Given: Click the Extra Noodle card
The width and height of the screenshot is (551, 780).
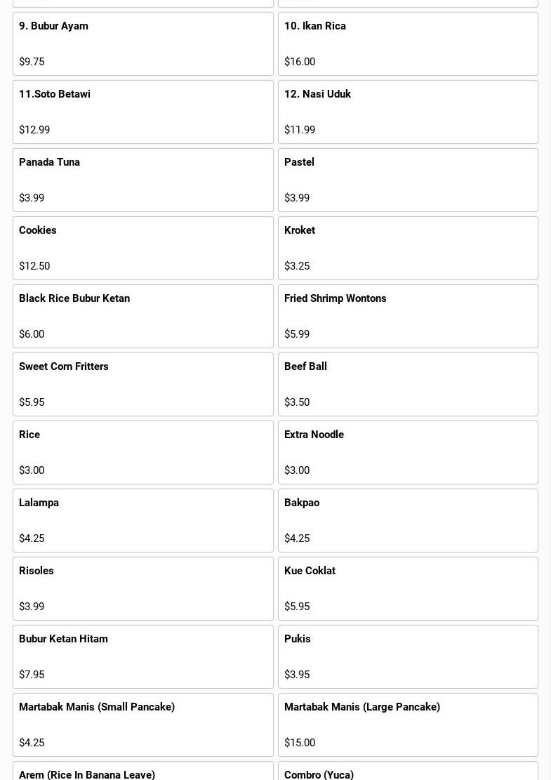Looking at the screenshot, I should pos(408,452).
